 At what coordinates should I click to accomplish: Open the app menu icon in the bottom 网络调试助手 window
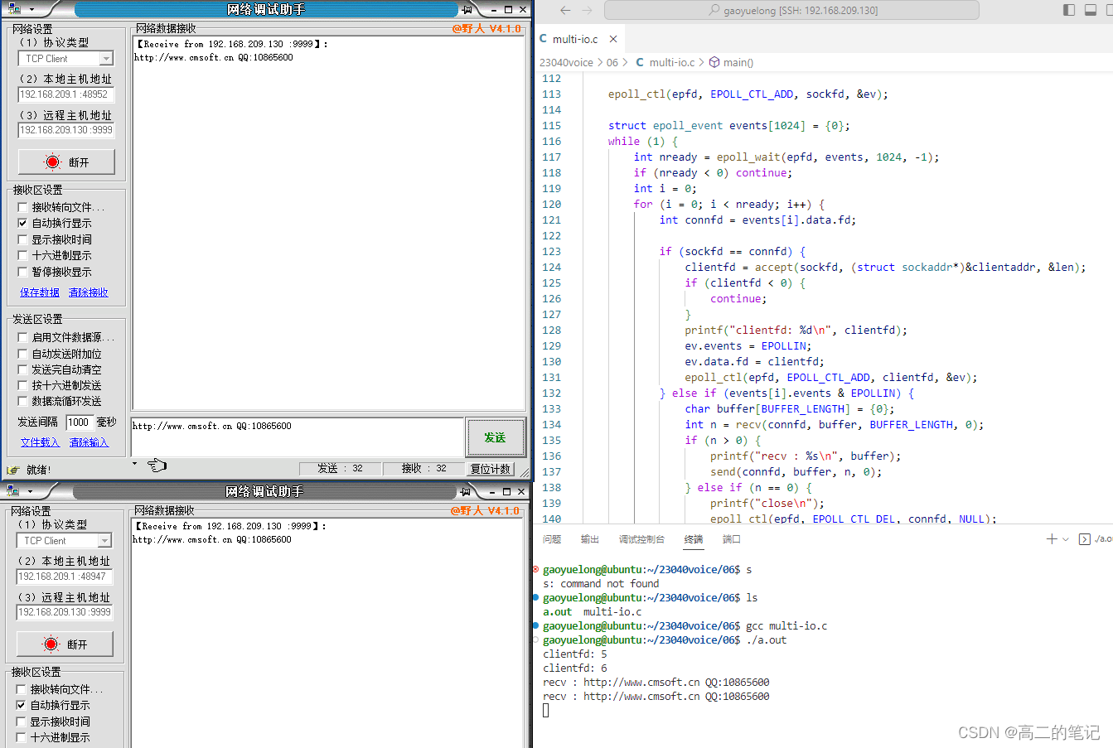click(13, 491)
